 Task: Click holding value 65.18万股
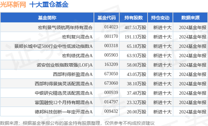136,46
